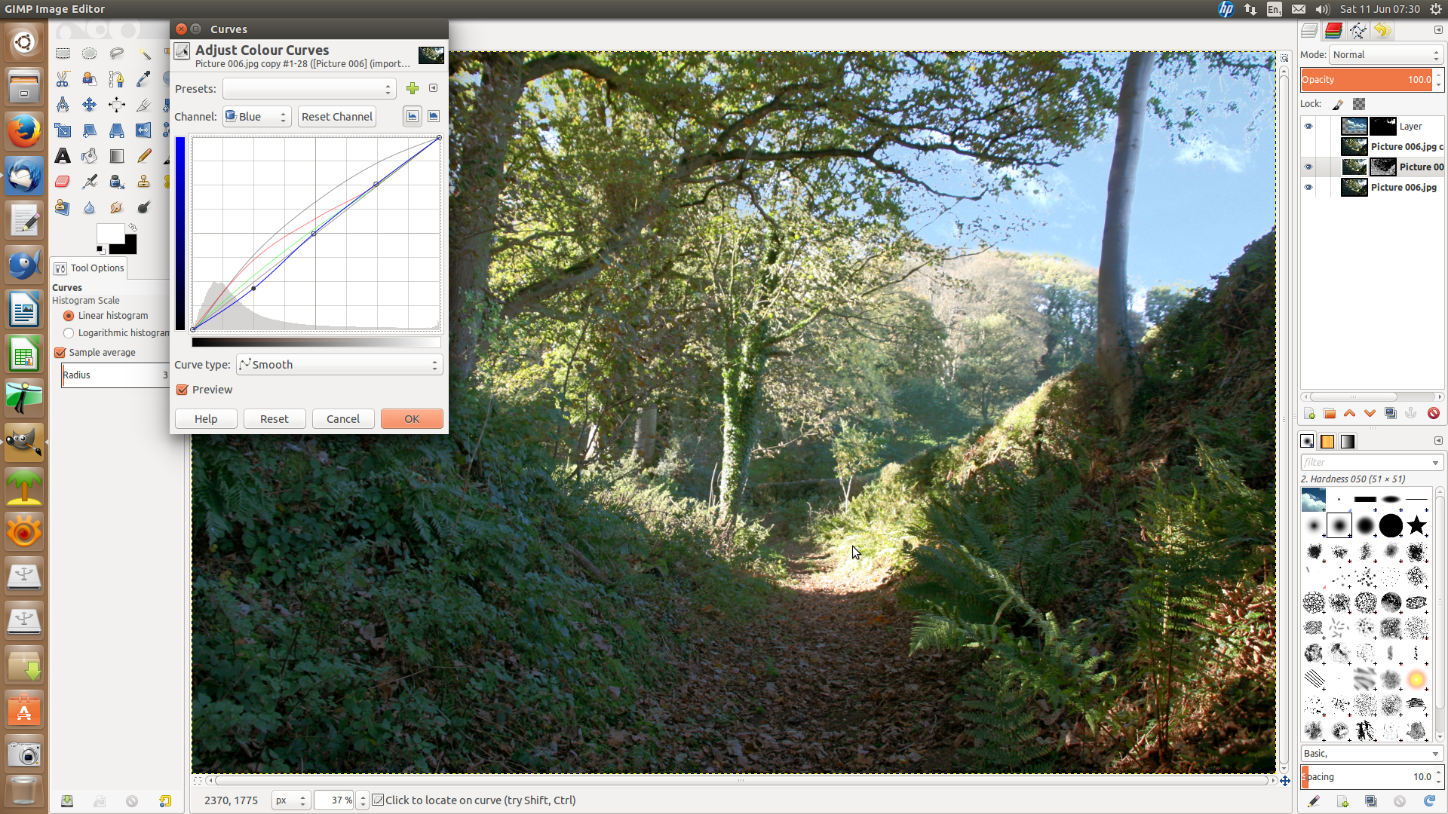
Task: Switch to the Channels tab
Action: pyautogui.click(x=1333, y=30)
